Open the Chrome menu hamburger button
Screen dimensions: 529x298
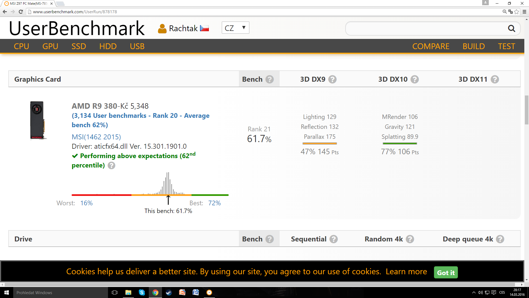click(524, 12)
